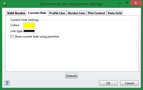
Task: Reset settings with the Defaults button
Action: (x=71, y=76)
